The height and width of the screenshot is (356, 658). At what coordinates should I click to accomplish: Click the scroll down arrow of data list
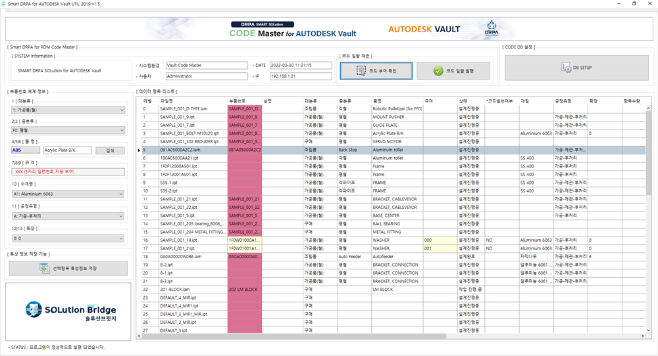(x=648, y=330)
